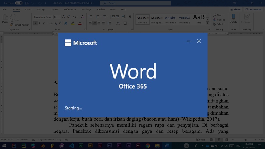Switch to Web Layout view in the status bar
265x149 pixels.
(227, 140)
